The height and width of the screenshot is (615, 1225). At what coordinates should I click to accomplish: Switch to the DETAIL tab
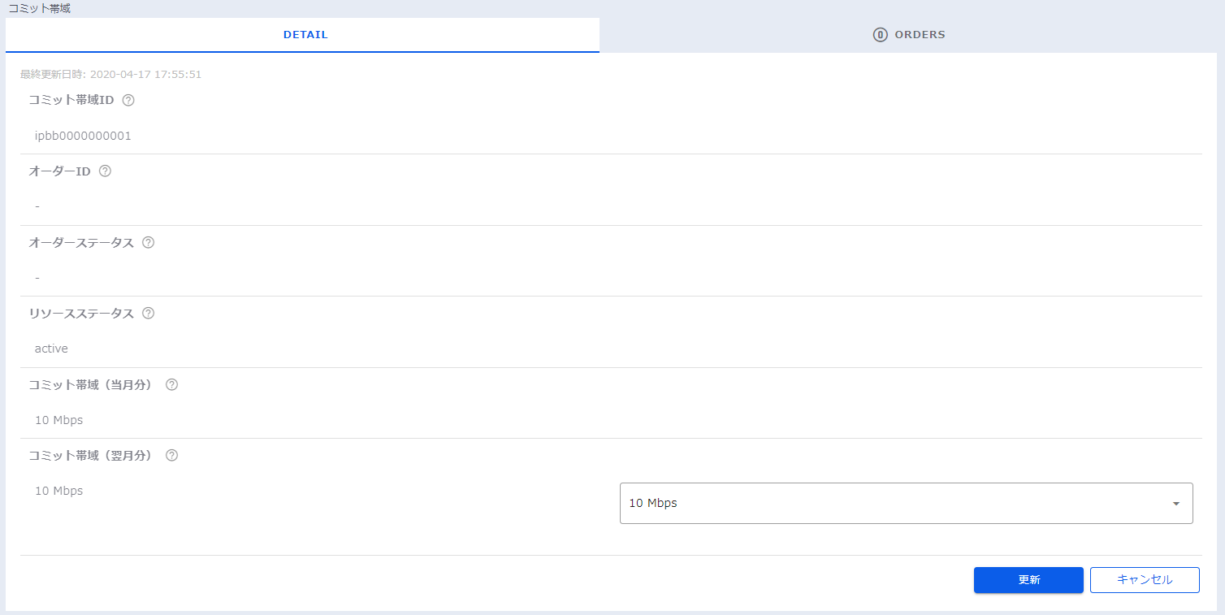point(305,35)
